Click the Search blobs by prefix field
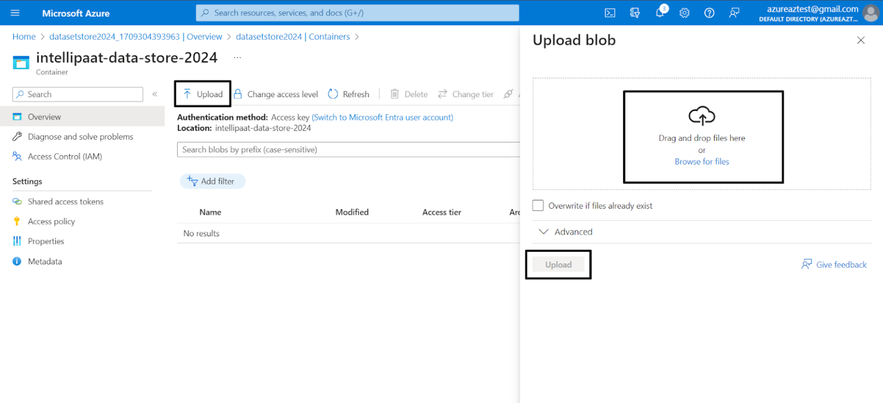The height and width of the screenshot is (403, 883). pyautogui.click(x=345, y=149)
